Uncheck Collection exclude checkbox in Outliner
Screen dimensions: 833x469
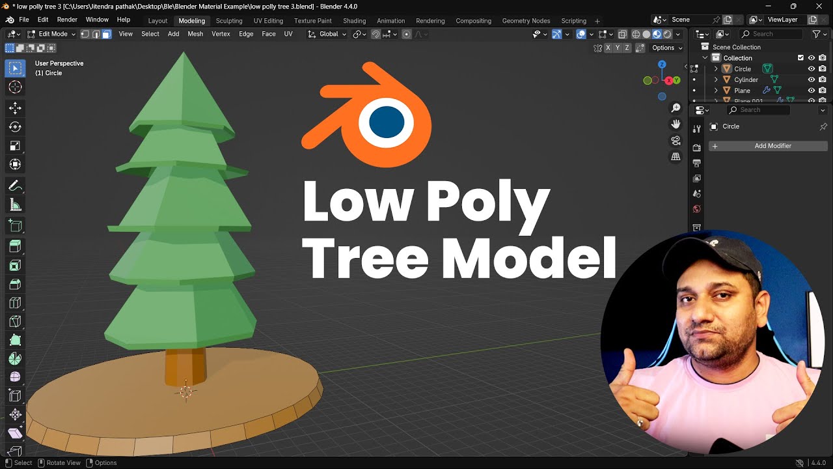click(800, 58)
